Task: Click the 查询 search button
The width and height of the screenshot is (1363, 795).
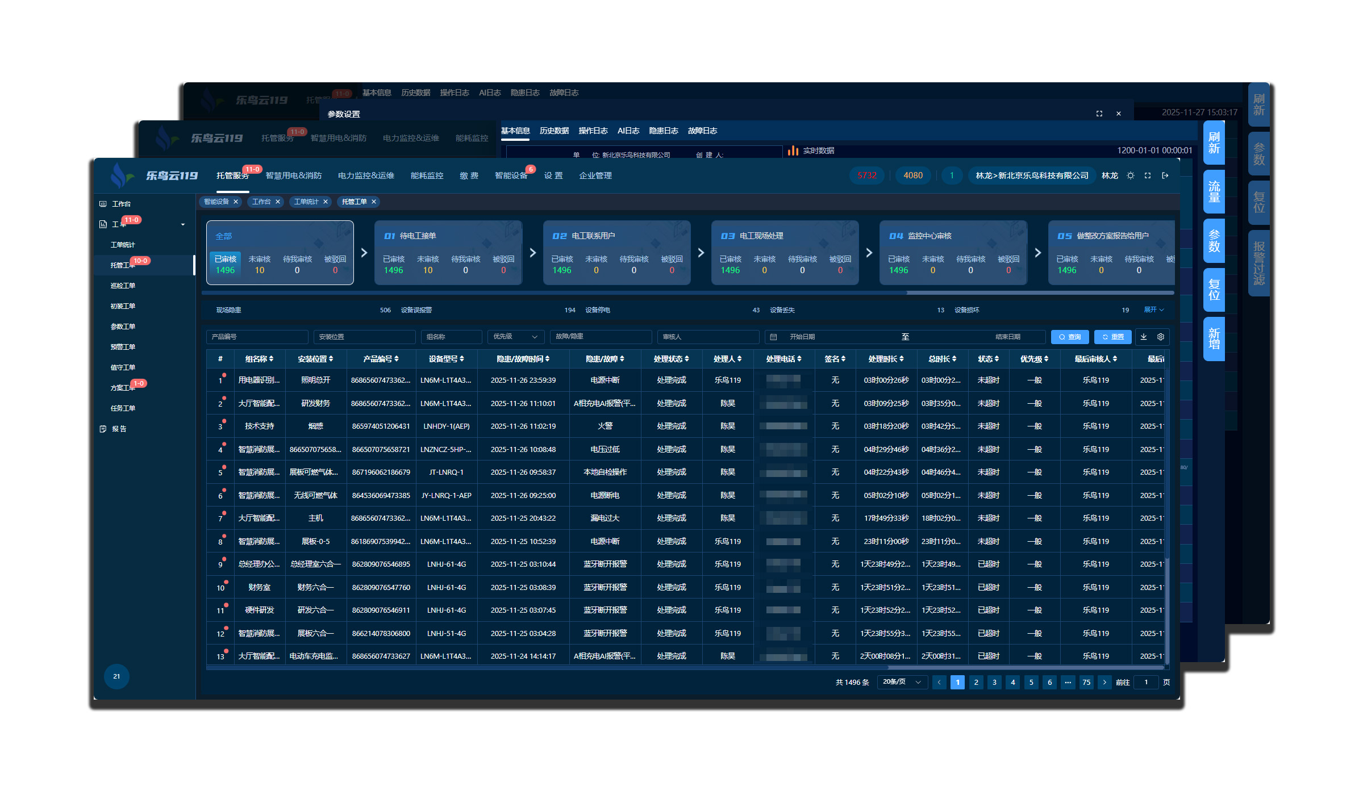Action: pyautogui.click(x=1069, y=337)
